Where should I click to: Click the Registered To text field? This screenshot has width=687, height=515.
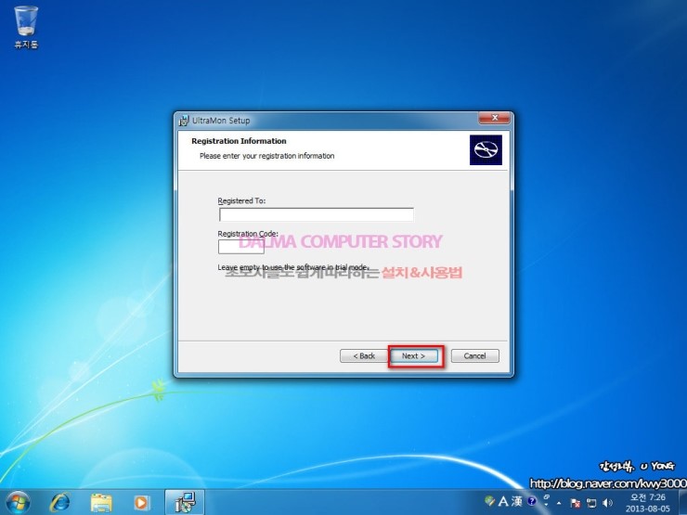point(316,214)
